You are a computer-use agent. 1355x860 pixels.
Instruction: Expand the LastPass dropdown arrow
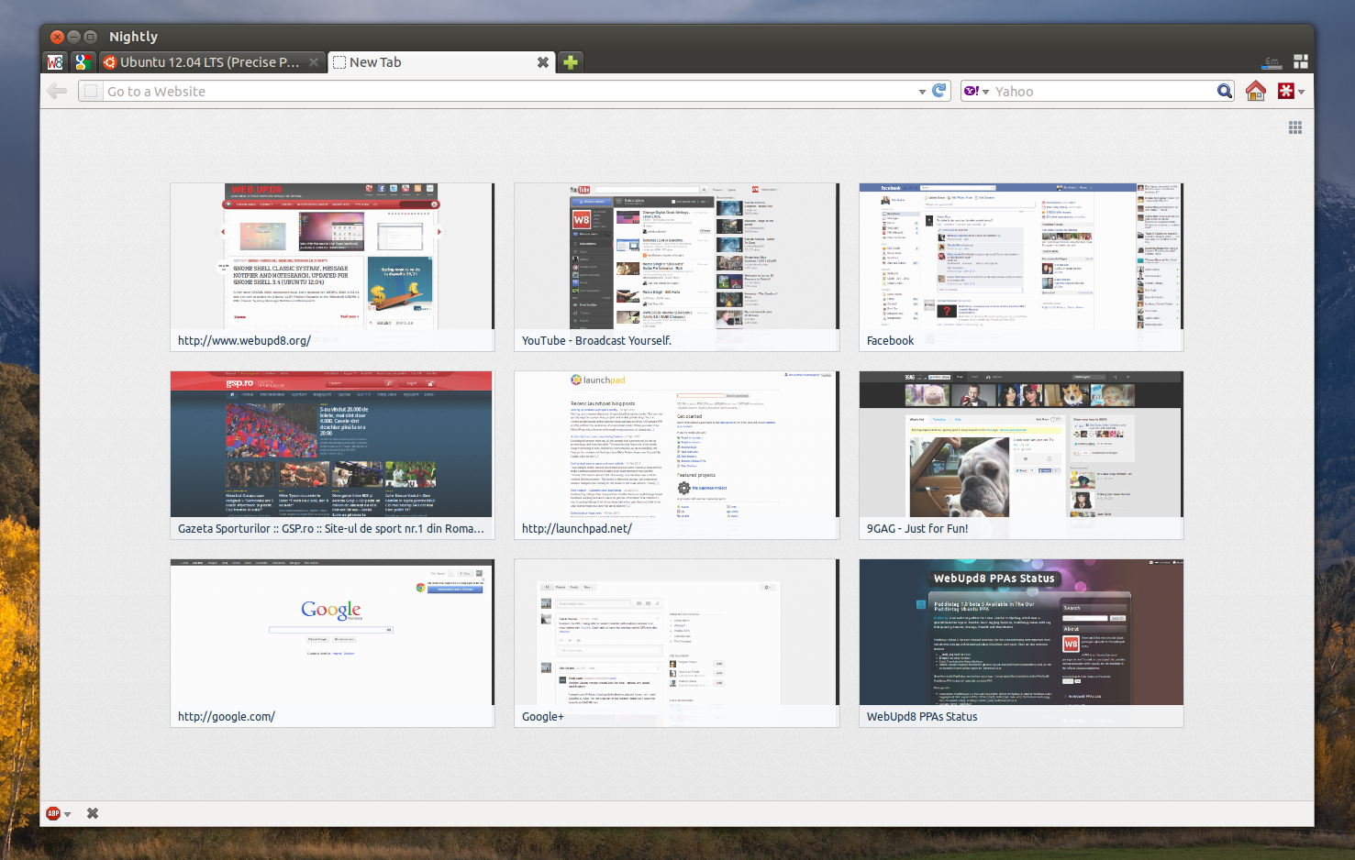click(x=1300, y=91)
